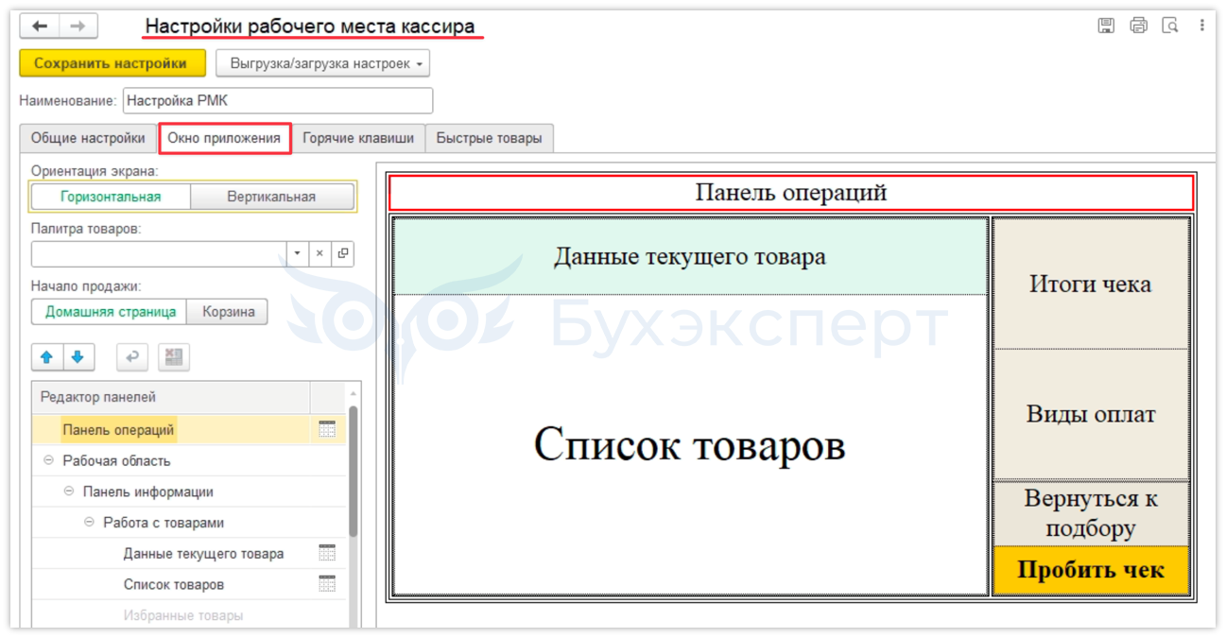
Task: Click the Редактор панелей column header
Action: pyautogui.click(x=171, y=397)
